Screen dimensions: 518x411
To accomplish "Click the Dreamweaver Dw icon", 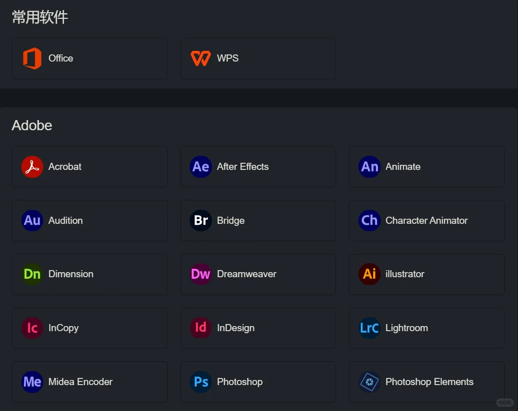I will [x=200, y=274].
